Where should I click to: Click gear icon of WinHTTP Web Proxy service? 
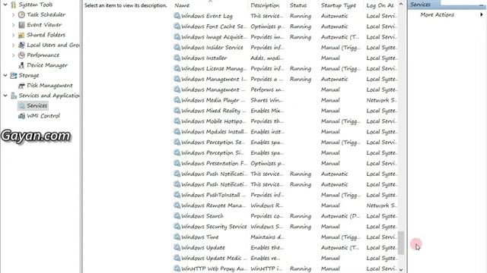click(x=177, y=268)
